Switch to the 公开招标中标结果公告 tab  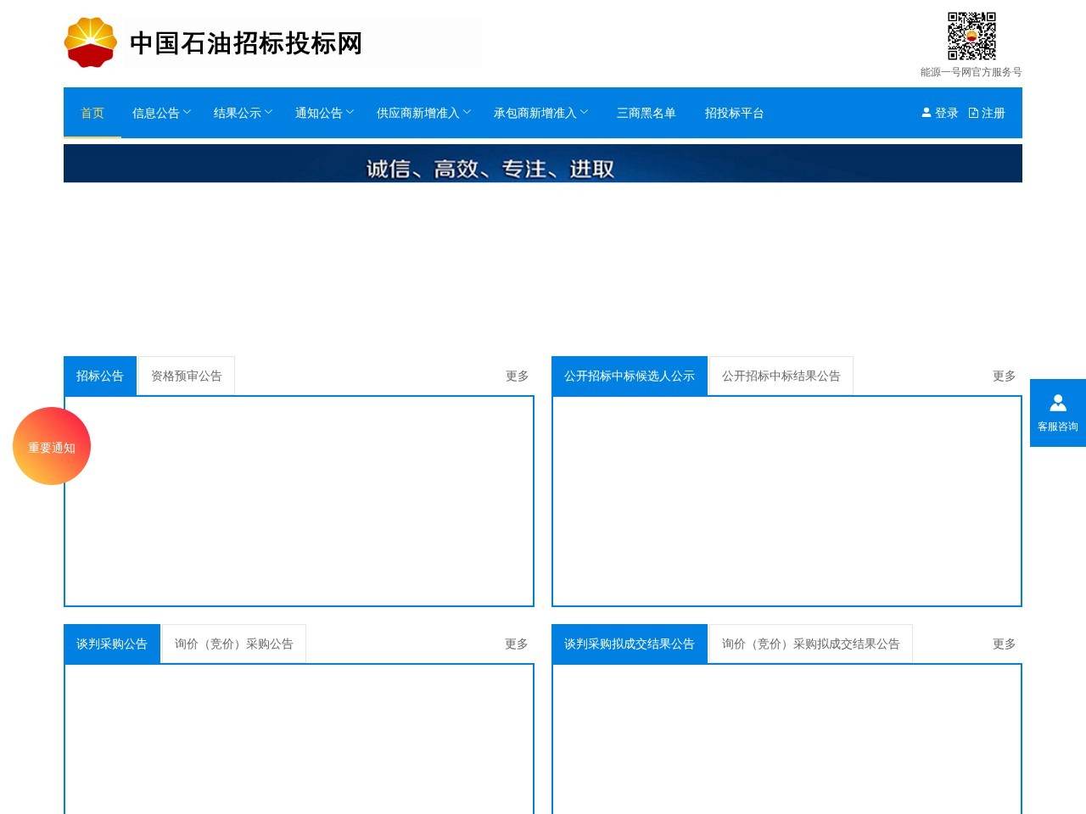coord(781,376)
